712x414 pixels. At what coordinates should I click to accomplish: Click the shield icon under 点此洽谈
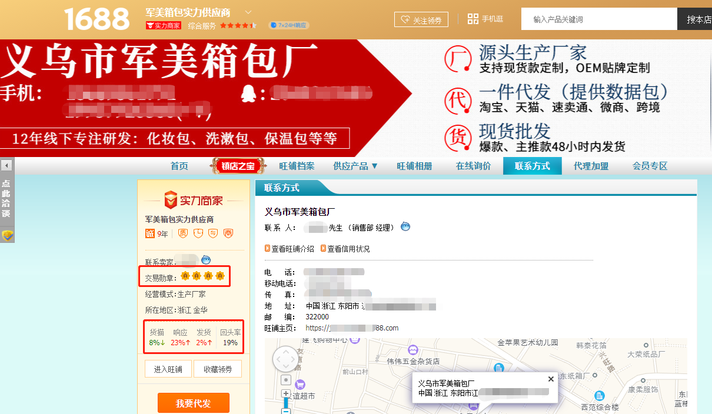(x=7, y=236)
